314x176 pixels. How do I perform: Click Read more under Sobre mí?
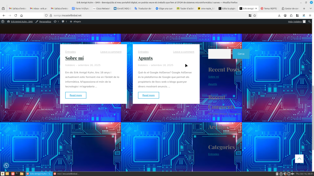point(76,95)
